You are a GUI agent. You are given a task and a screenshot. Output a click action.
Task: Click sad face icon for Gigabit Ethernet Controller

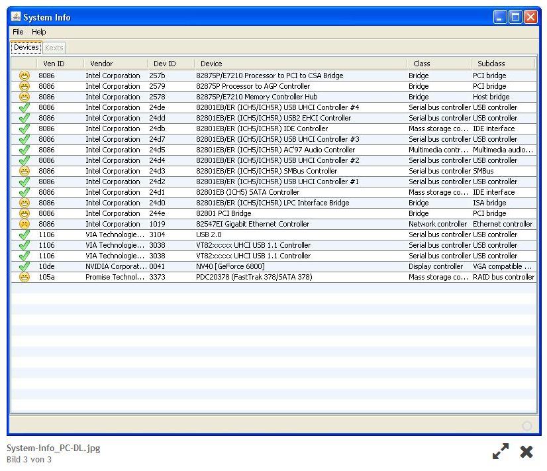coord(24,224)
